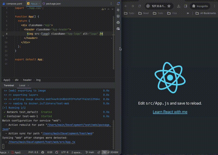Image resolution: width=218 pixels, height=155 pixels.
Task: Click App() in the status bar breadcrumb
Action: tap(16, 152)
